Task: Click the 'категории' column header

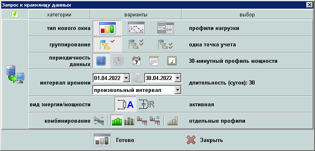Action: pyautogui.click(x=59, y=15)
